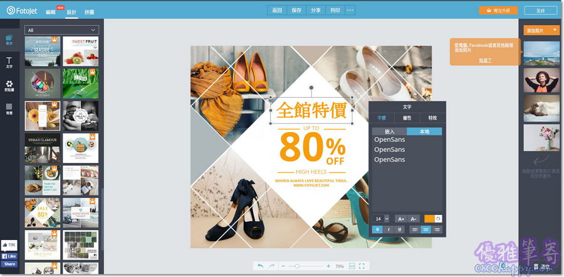Toggle bold formatting

[x=377, y=229]
